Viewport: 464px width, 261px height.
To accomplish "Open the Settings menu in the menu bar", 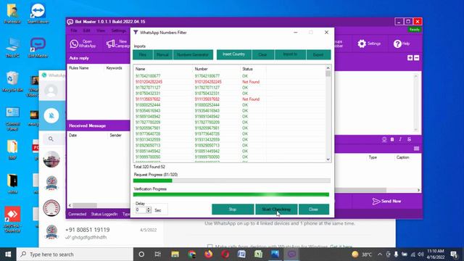I will tap(119, 30).
